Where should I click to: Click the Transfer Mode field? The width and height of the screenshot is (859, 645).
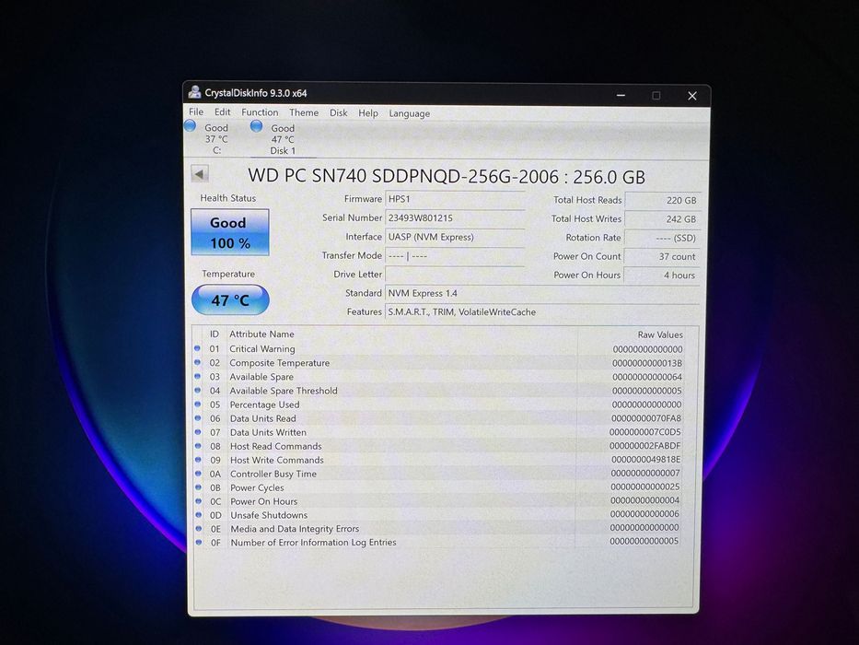click(455, 255)
